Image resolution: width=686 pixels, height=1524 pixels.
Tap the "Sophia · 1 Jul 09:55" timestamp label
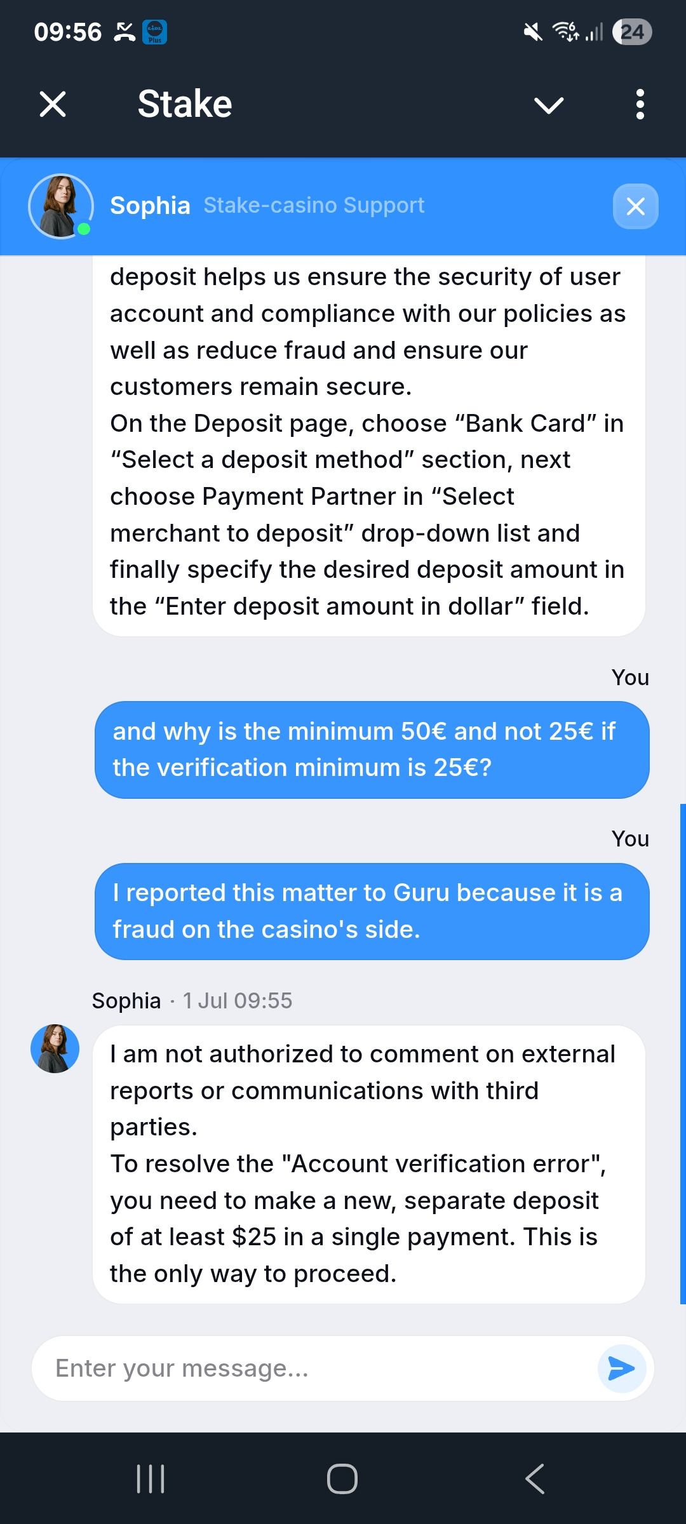point(192,1000)
